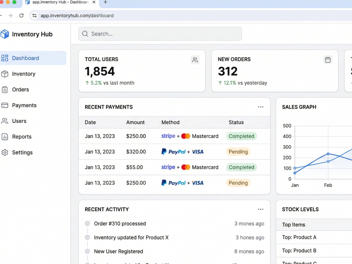Open a new browser tab
The height and width of the screenshot is (264, 352).
[105, 2]
